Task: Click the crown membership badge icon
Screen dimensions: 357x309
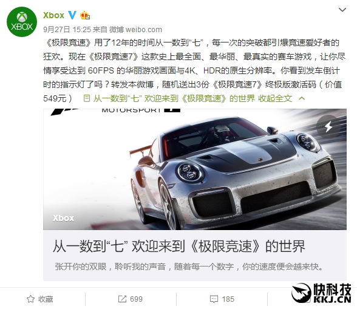Action: pos(85,15)
